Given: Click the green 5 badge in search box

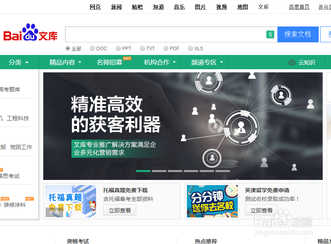Looking at the screenshot, I should 270,34.
